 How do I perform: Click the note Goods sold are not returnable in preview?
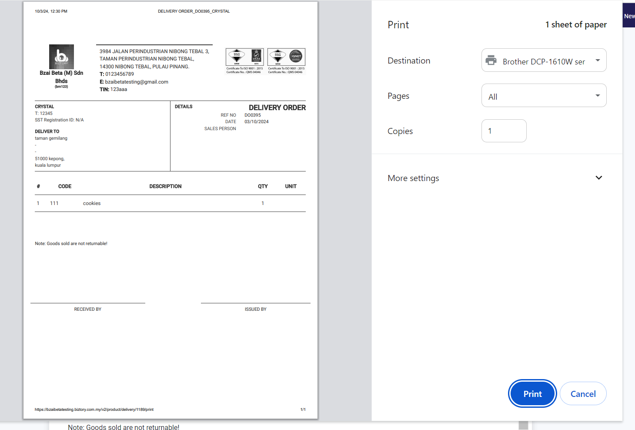pos(71,244)
